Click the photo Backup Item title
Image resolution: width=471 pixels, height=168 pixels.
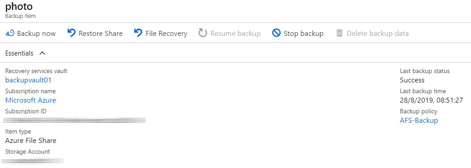point(19,6)
